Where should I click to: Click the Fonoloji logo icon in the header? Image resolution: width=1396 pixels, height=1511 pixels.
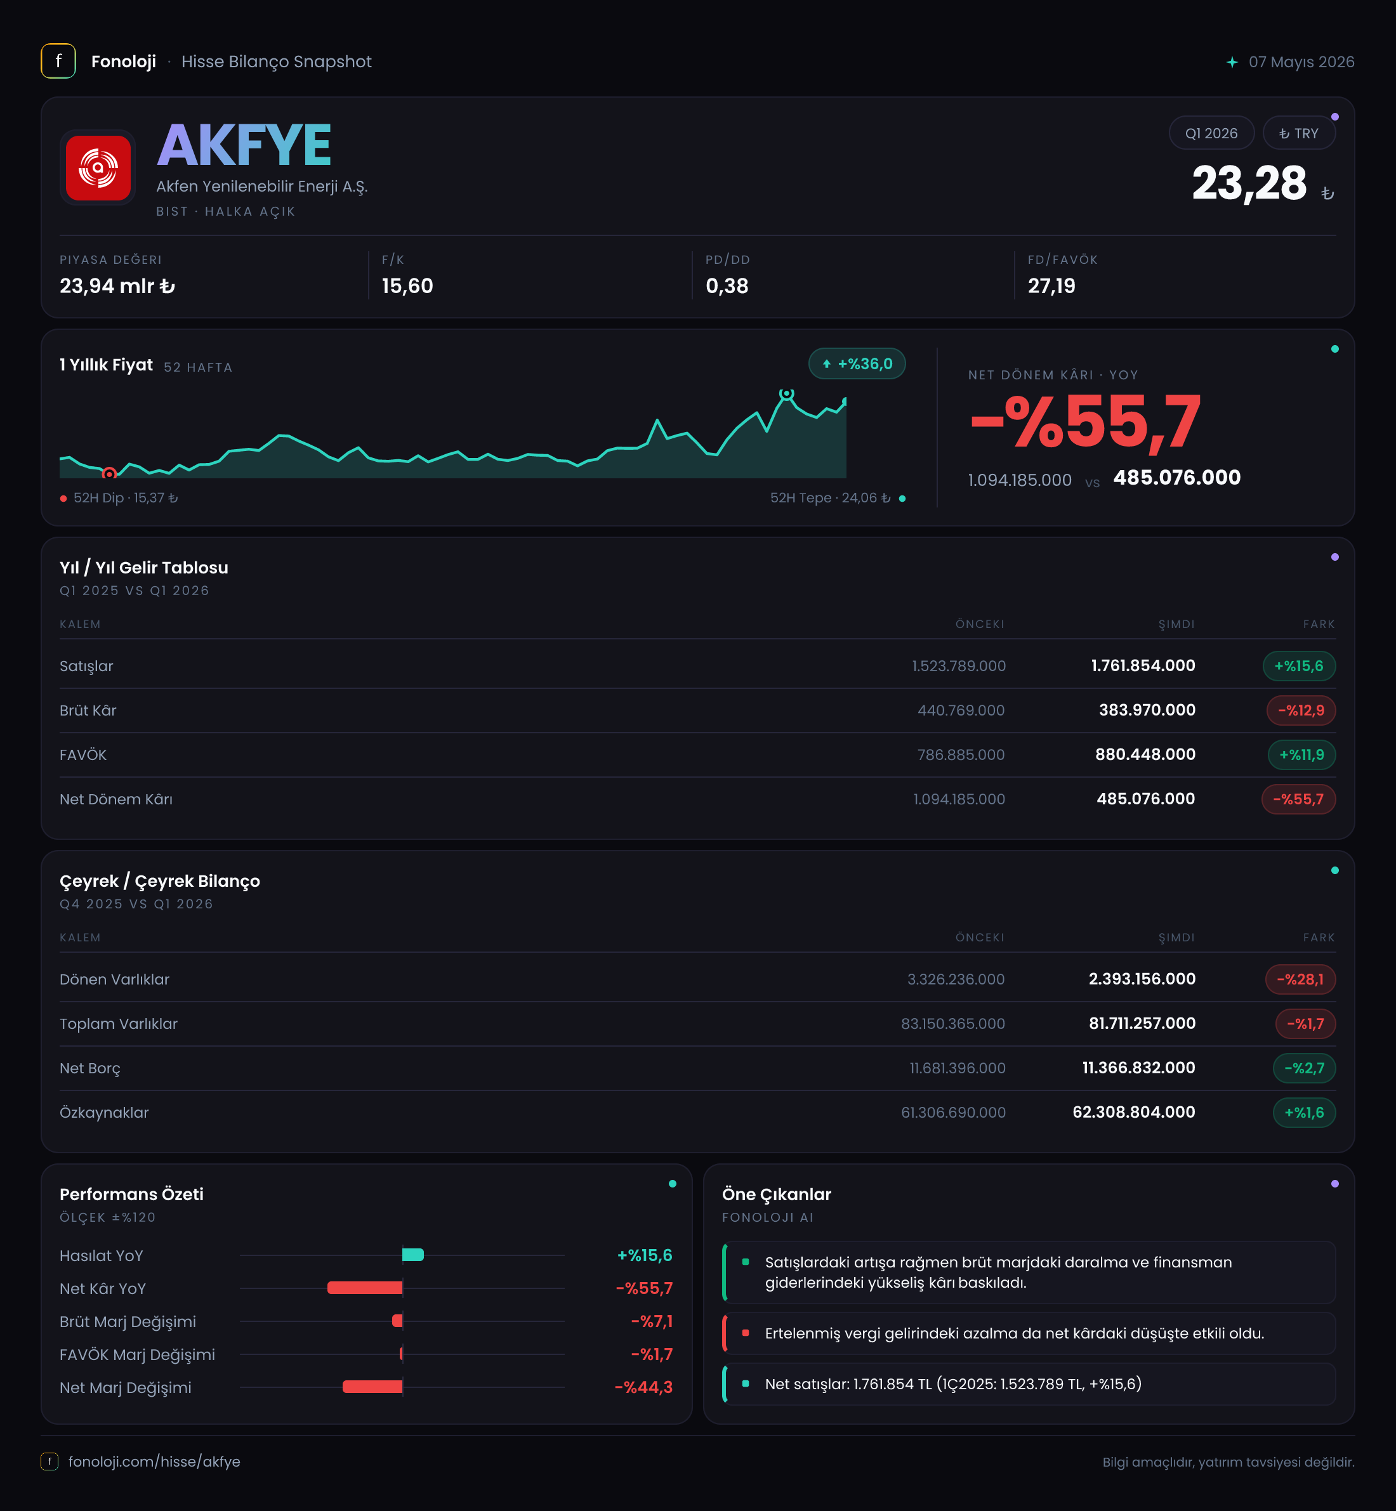[x=58, y=61]
